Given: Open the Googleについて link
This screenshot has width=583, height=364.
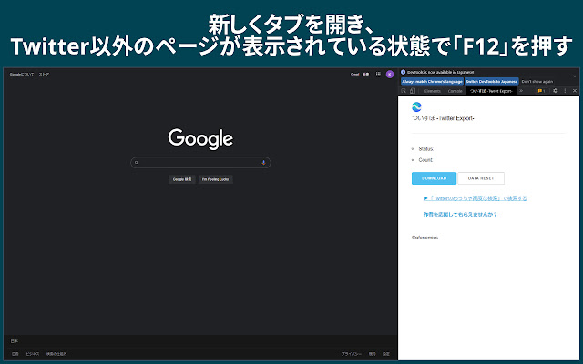Looking at the screenshot, I should pyautogui.click(x=22, y=75).
